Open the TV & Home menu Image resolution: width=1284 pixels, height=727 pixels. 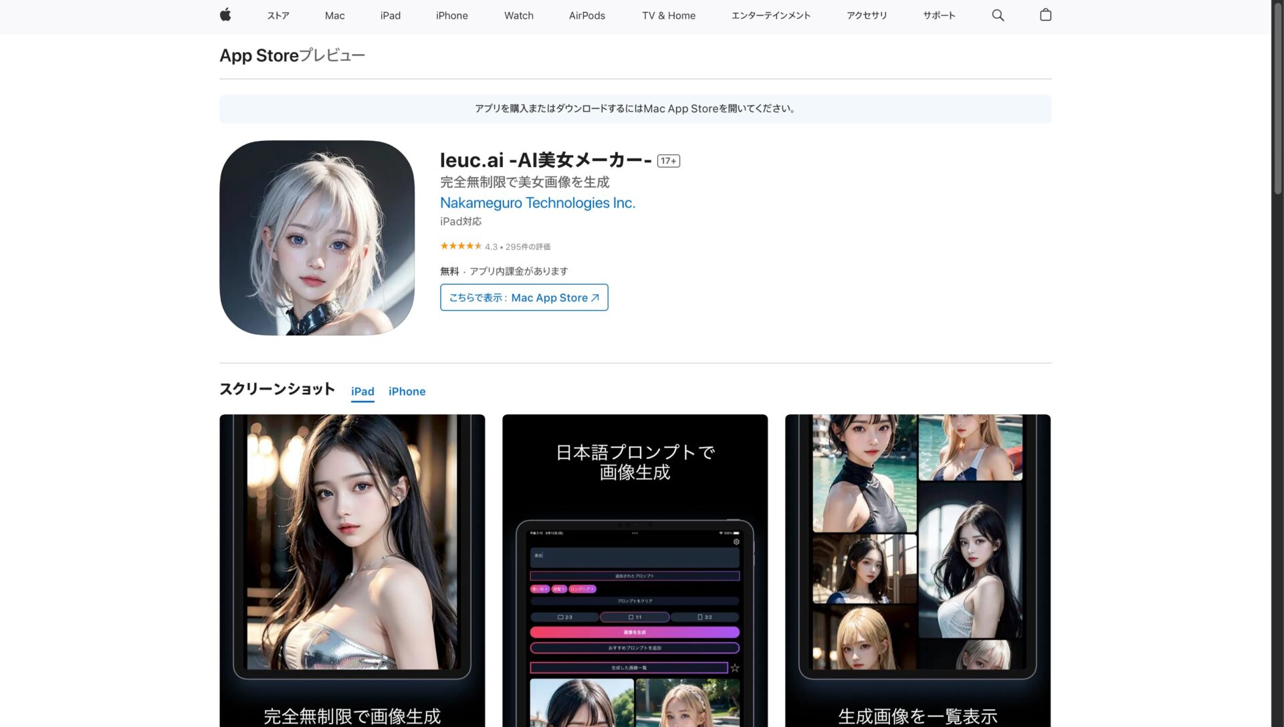pyautogui.click(x=668, y=15)
